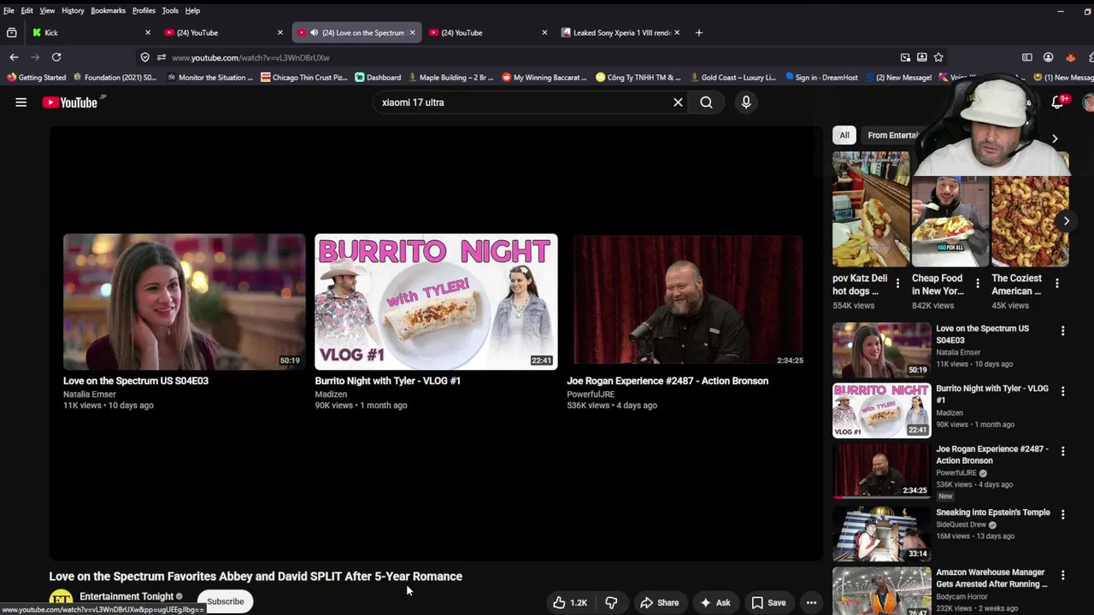Open Chicago Thin Crust Pizza bookmark
Screen dimensions: 1094x615
(304, 77)
